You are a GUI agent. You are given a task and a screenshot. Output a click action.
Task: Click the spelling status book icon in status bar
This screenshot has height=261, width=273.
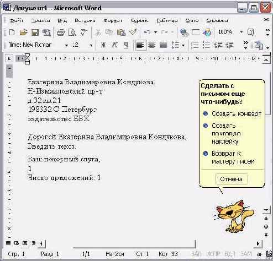[x=269, y=254]
